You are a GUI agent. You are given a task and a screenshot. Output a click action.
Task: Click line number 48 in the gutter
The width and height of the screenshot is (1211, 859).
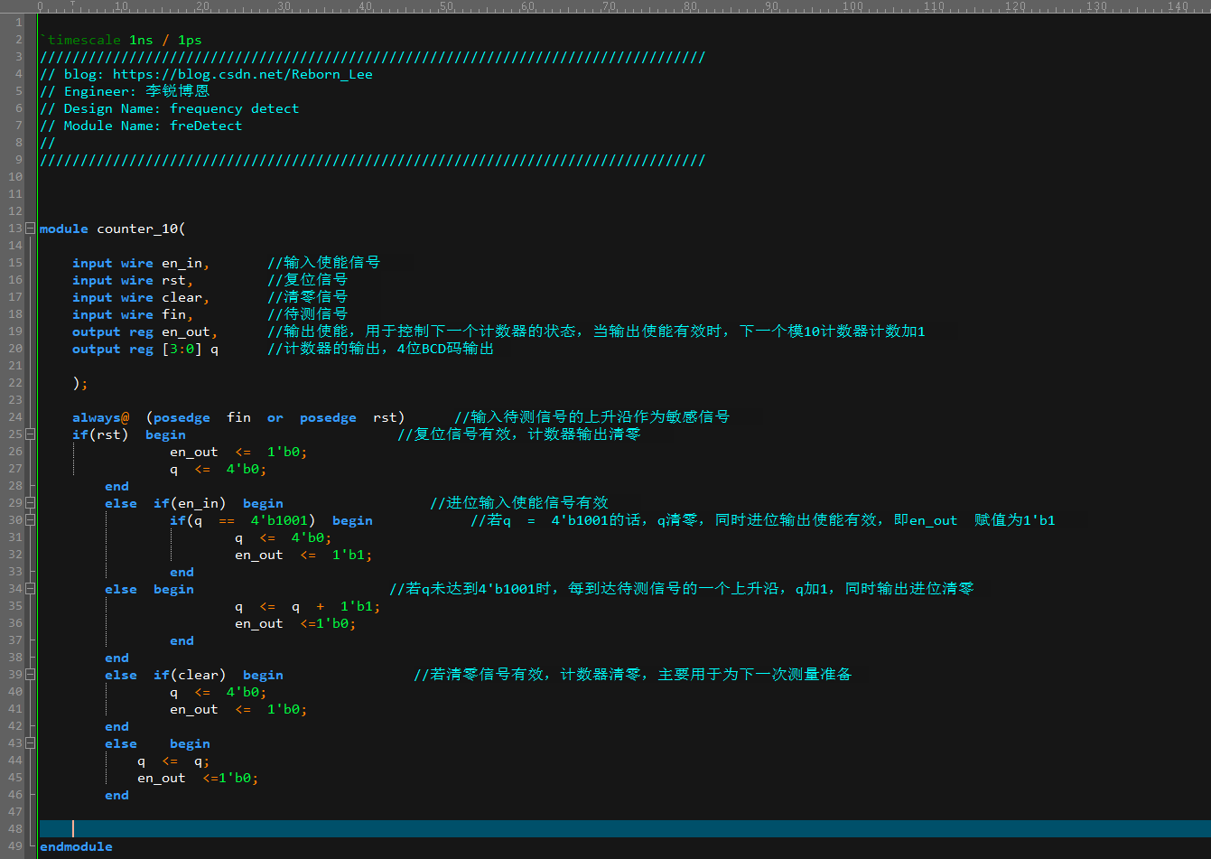coord(15,829)
